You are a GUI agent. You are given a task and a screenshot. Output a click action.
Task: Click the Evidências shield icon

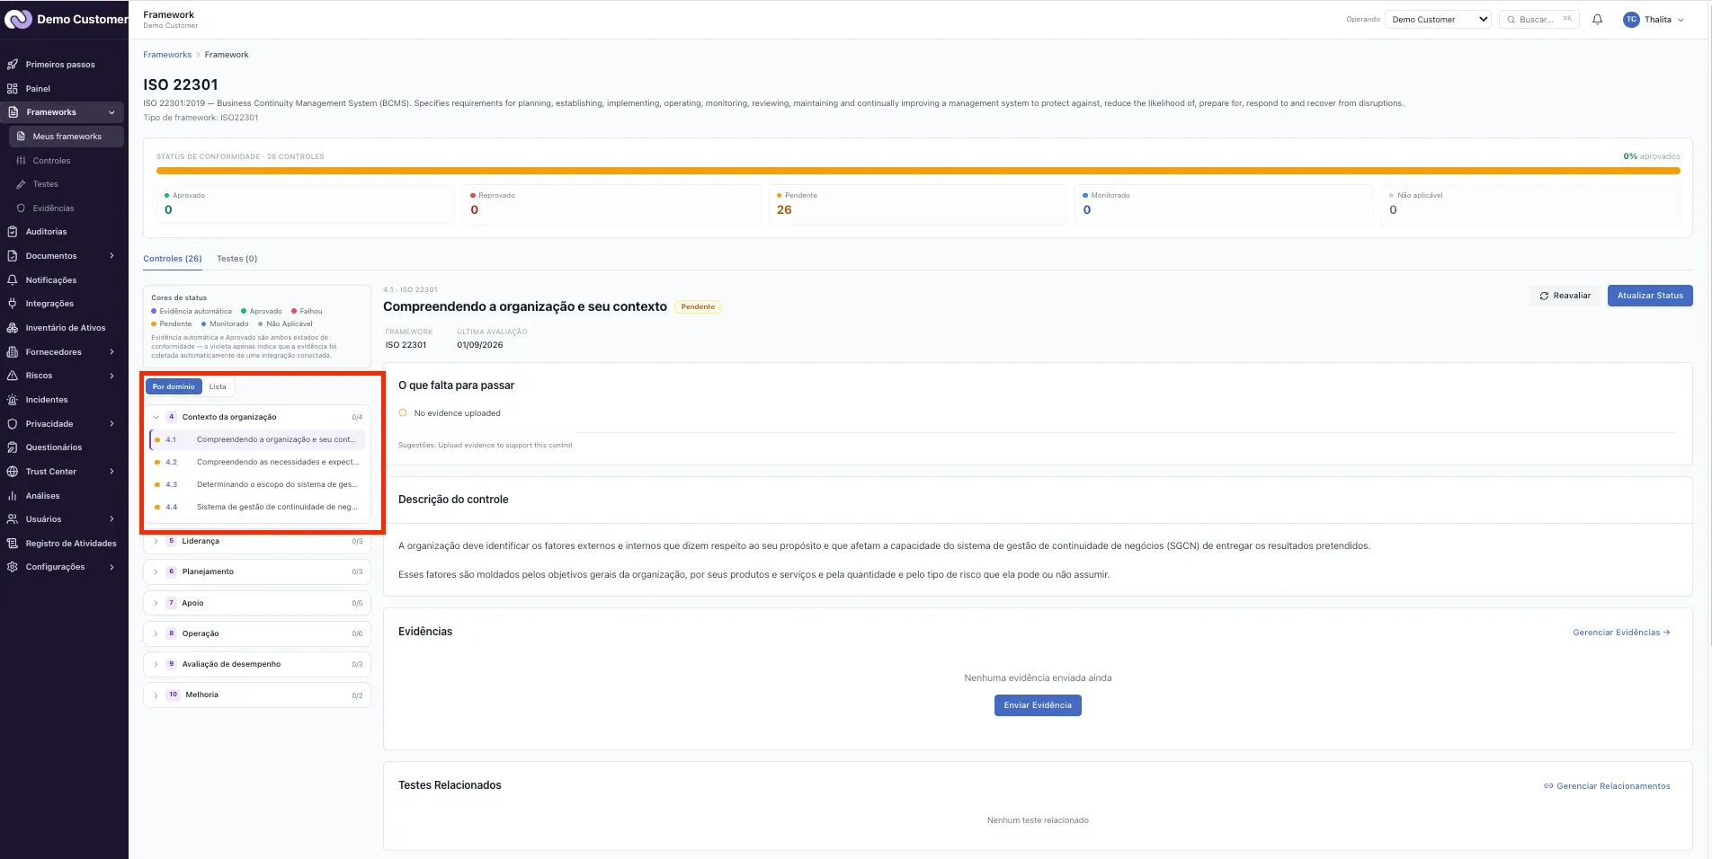pos(21,208)
